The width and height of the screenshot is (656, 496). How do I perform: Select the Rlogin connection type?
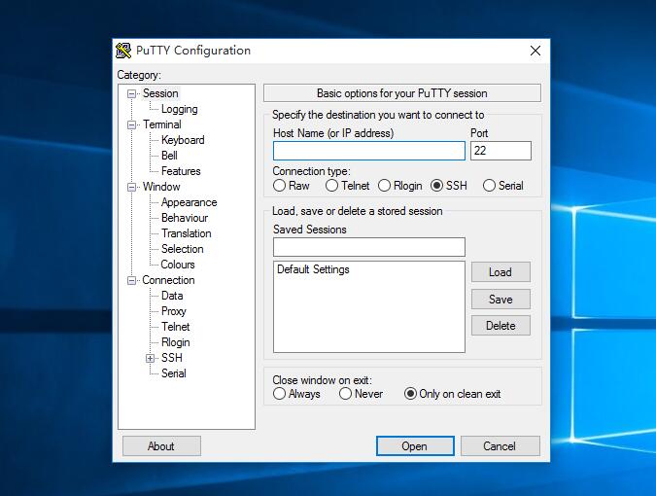[x=384, y=186]
